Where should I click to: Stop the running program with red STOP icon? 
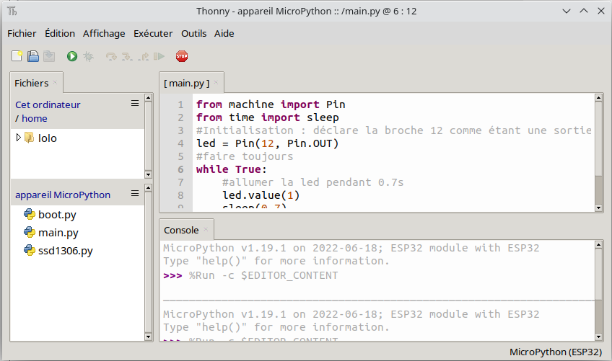click(x=182, y=56)
